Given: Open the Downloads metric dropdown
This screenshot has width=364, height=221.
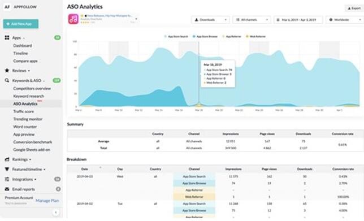Looking at the screenshot, I should (x=211, y=20).
